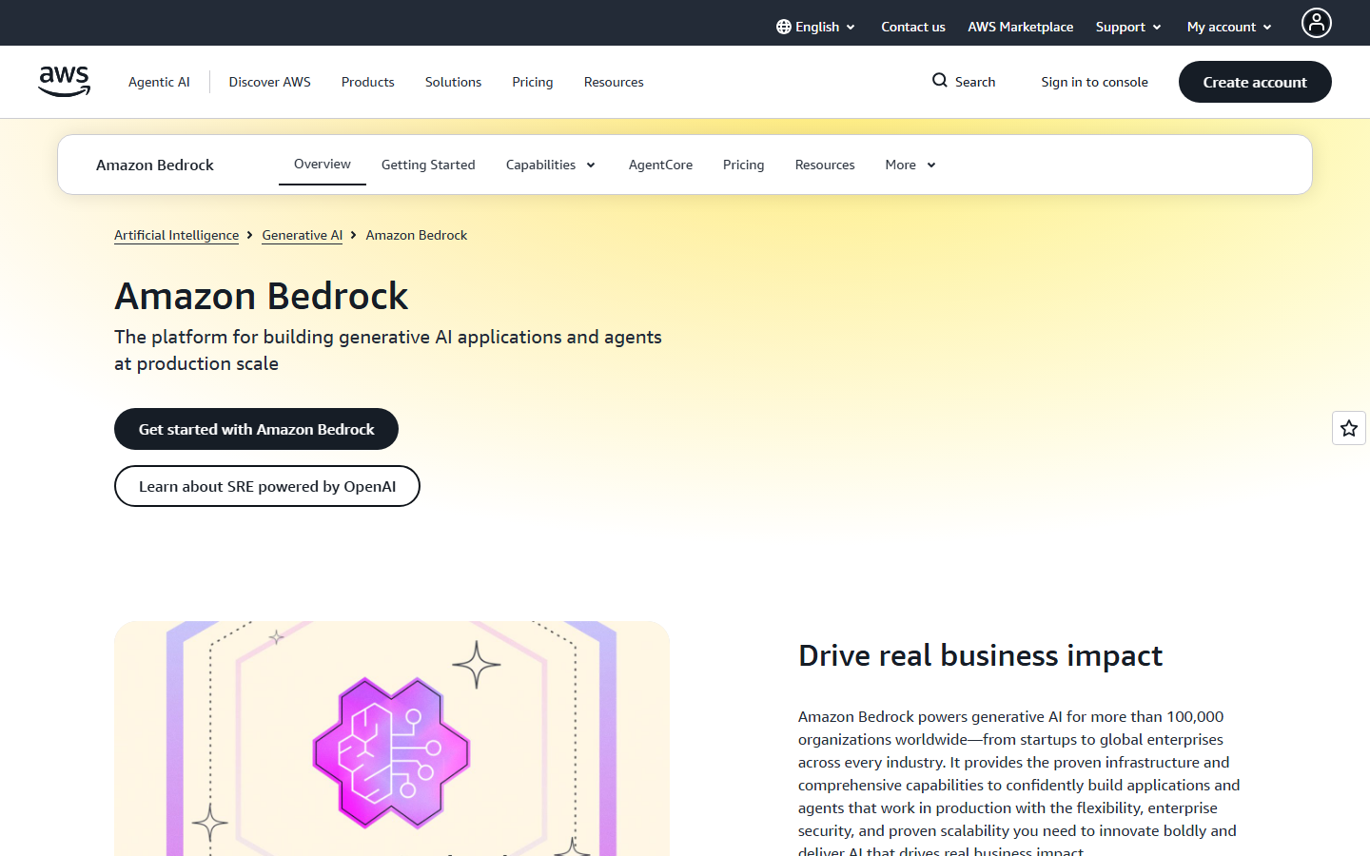Open the Products menu
This screenshot has width=1370, height=856.
367,82
